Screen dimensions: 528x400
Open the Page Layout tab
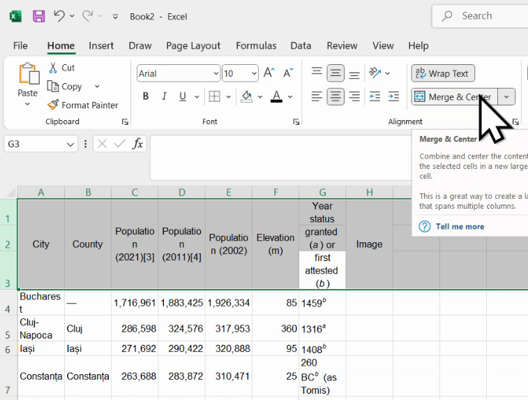(x=193, y=45)
